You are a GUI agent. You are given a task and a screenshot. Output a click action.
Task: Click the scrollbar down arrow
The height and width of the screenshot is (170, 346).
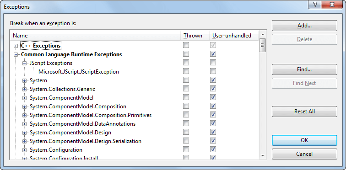tap(262, 156)
